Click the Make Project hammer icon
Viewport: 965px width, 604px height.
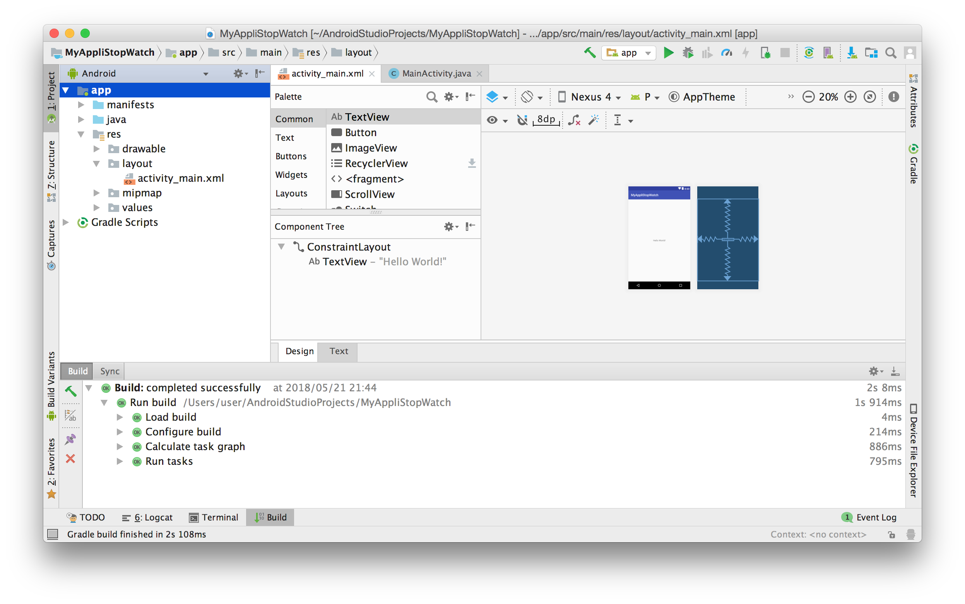(590, 53)
